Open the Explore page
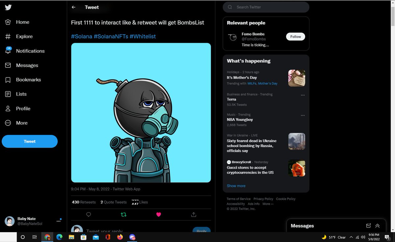 point(19,36)
